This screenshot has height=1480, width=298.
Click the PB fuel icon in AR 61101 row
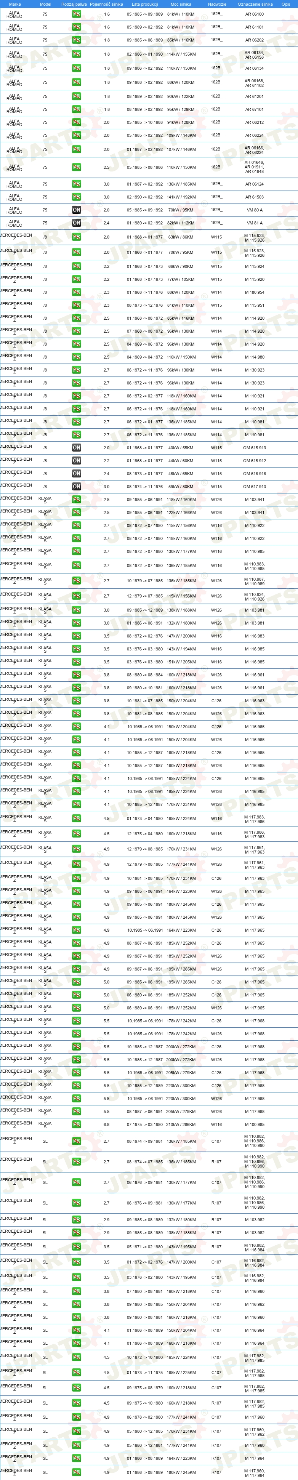pyautogui.click(x=76, y=27)
